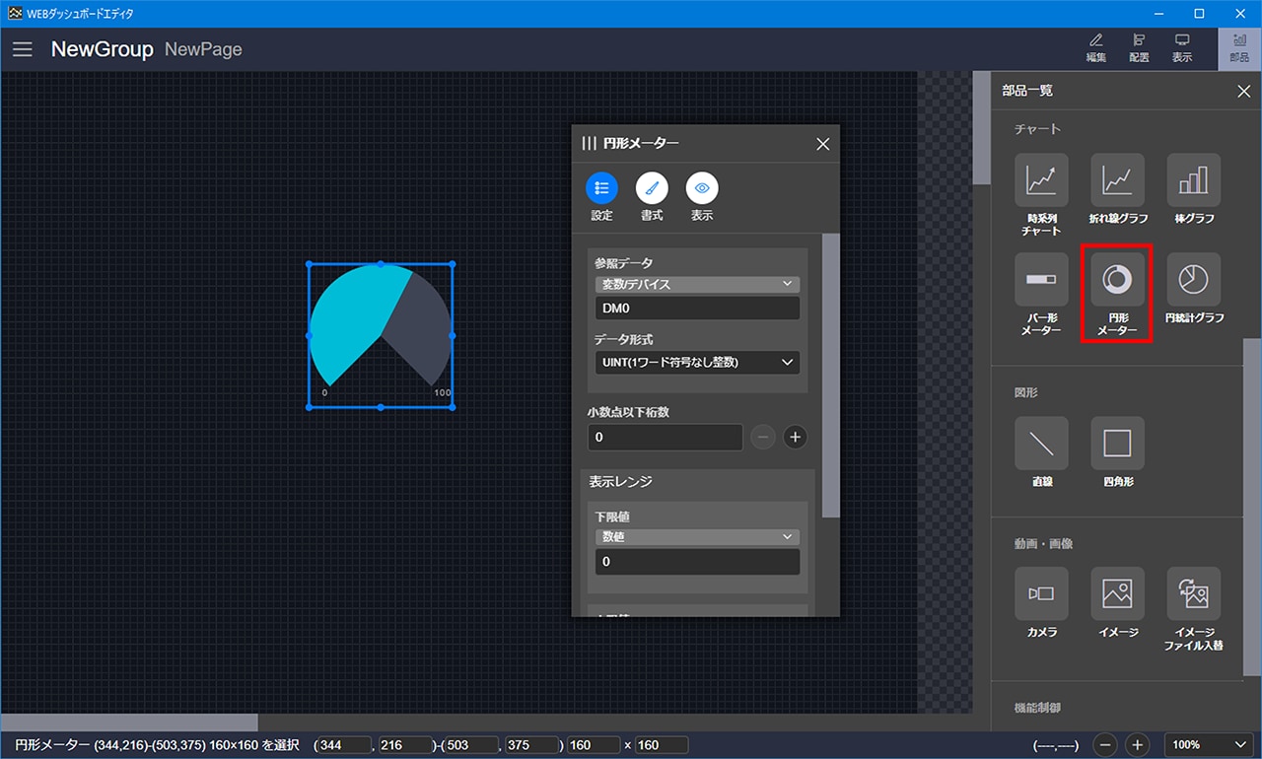Viewport: 1262px width, 759px height.
Task: Open the hamburger menu
Action: pyautogui.click(x=23, y=49)
